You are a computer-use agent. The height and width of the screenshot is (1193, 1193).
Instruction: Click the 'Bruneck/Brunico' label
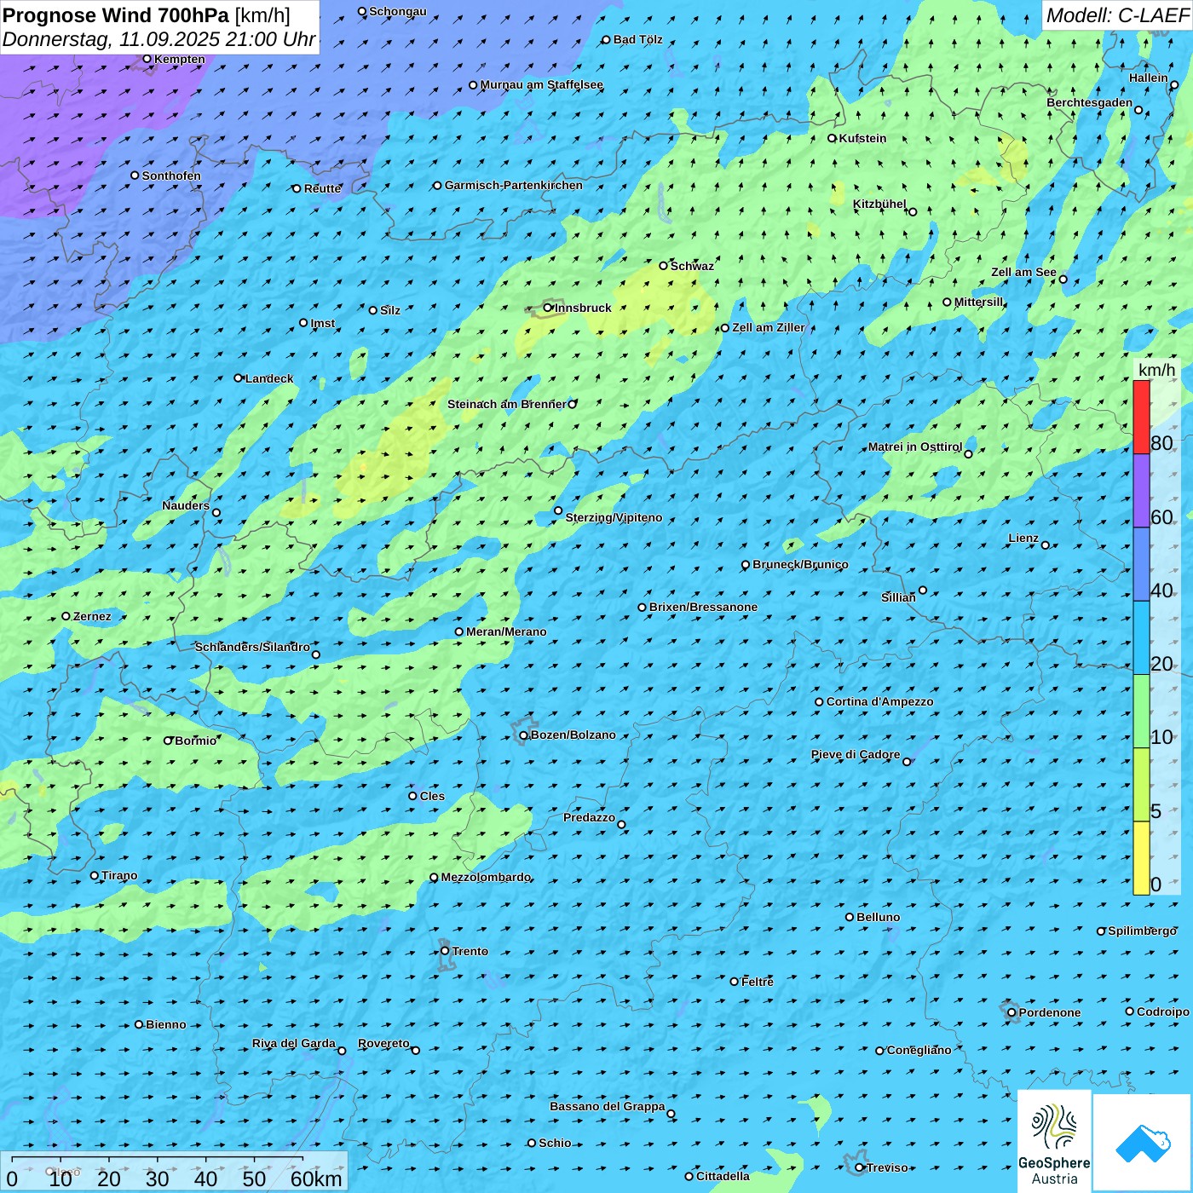[800, 564]
